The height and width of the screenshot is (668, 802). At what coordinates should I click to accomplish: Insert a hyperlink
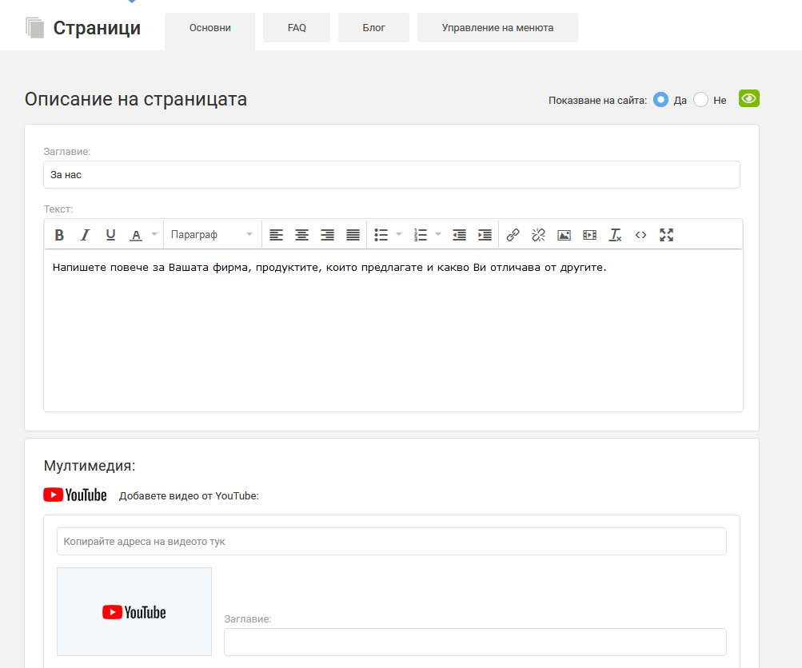point(513,235)
